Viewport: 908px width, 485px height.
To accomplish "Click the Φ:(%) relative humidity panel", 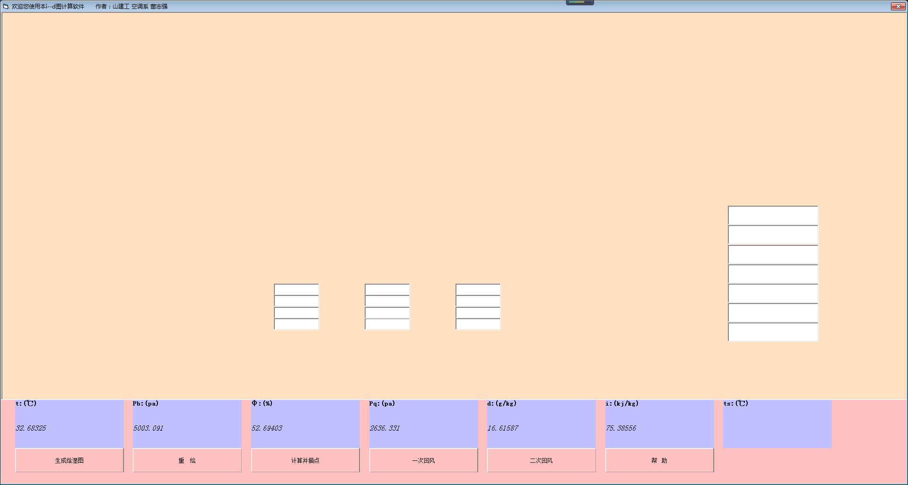I will (306, 424).
